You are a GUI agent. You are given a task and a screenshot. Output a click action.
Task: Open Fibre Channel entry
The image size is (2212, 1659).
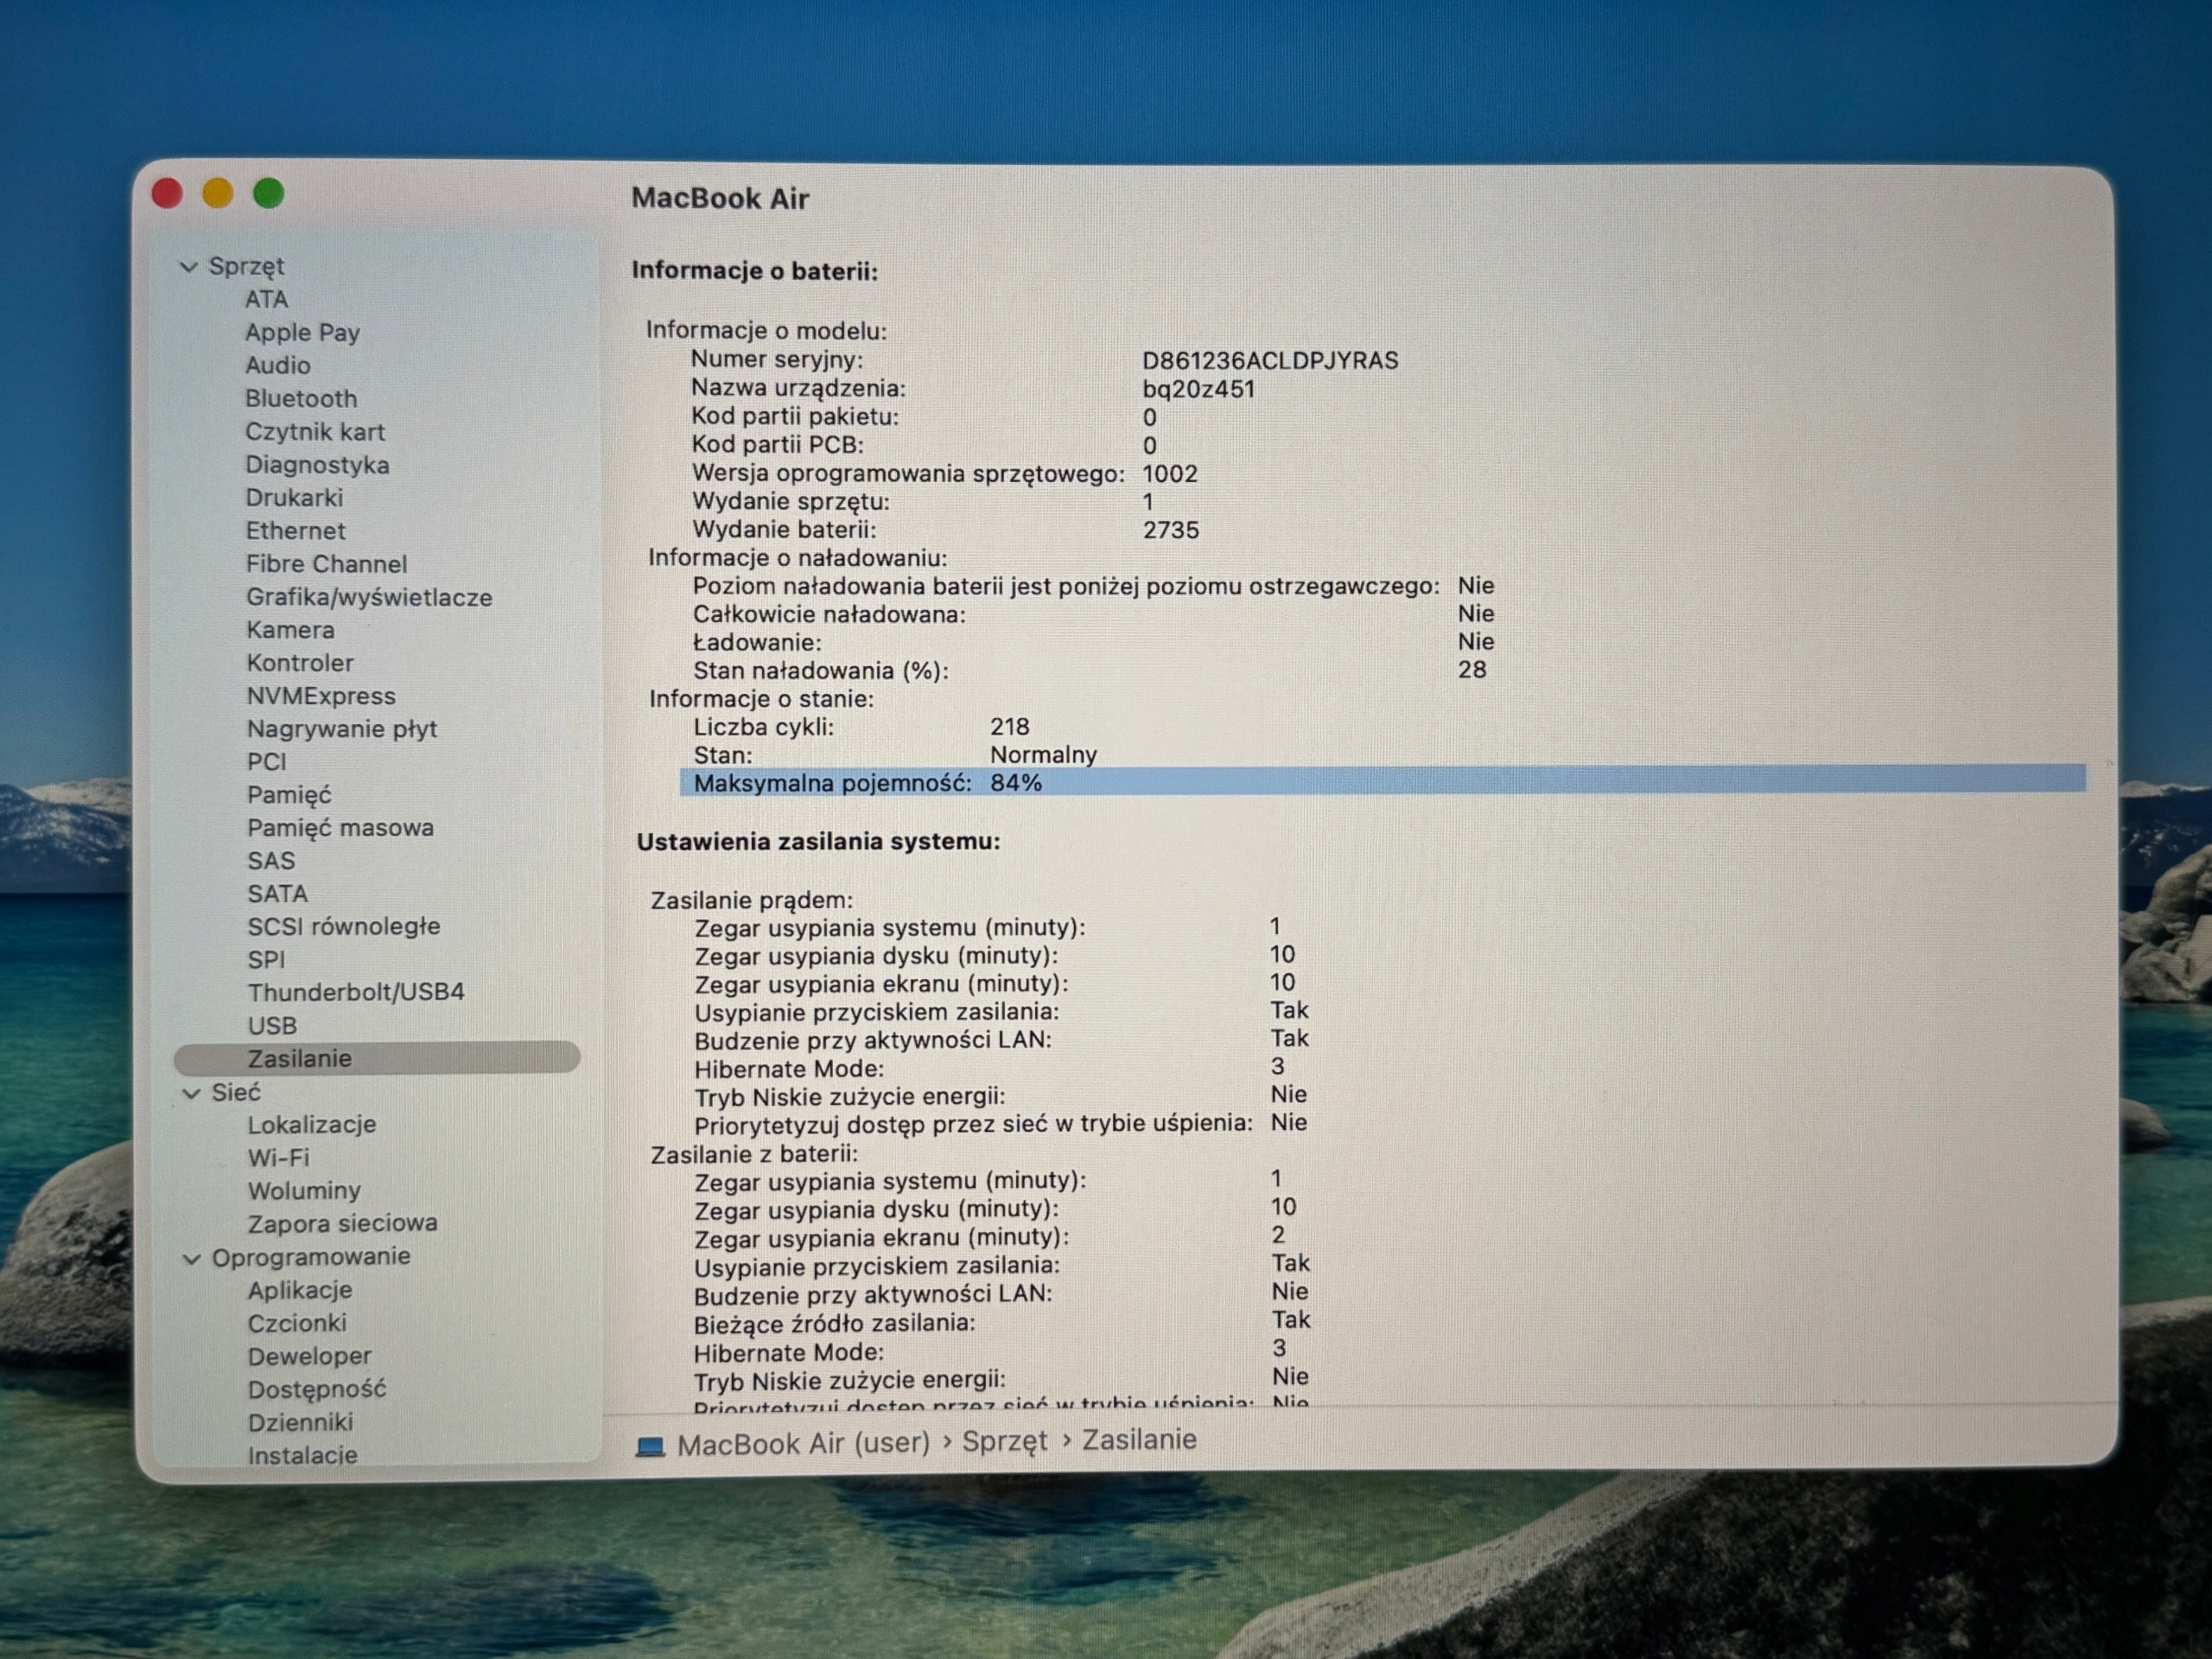click(x=326, y=564)
